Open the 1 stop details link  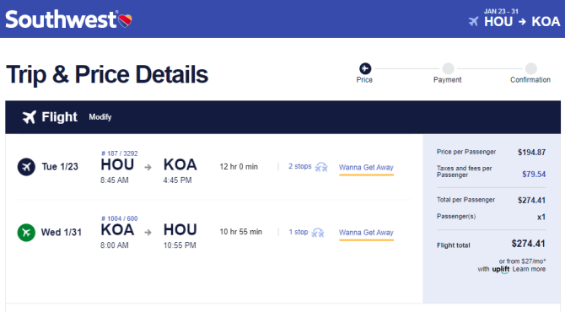299,232
